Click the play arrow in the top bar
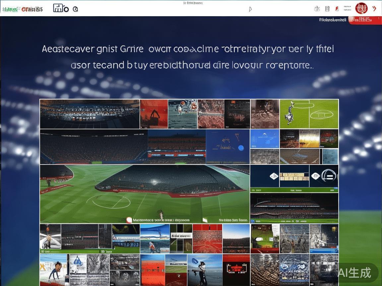382x286 pixels. tap(250, 9)
